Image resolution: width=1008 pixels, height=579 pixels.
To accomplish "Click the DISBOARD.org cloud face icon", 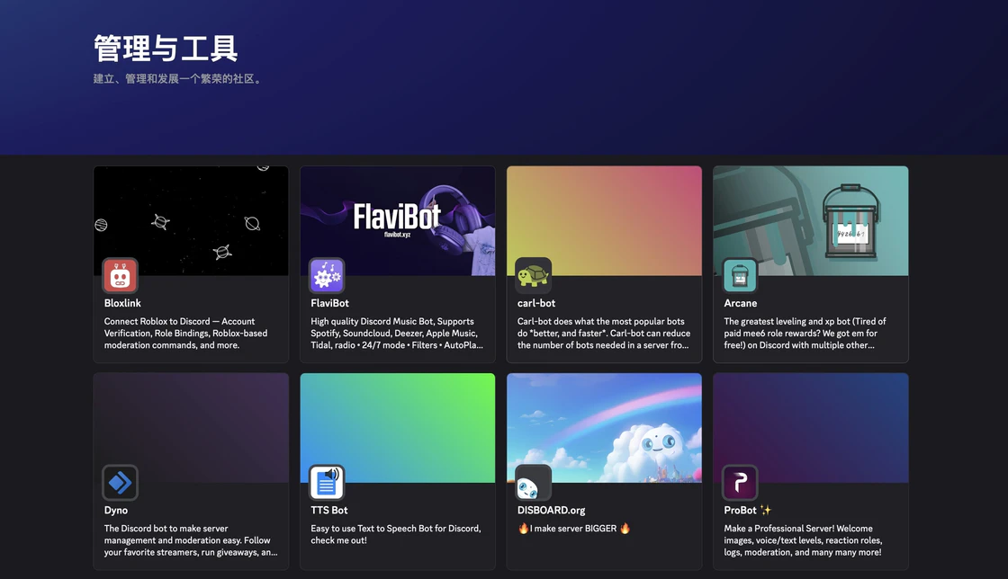I will 533,483.
